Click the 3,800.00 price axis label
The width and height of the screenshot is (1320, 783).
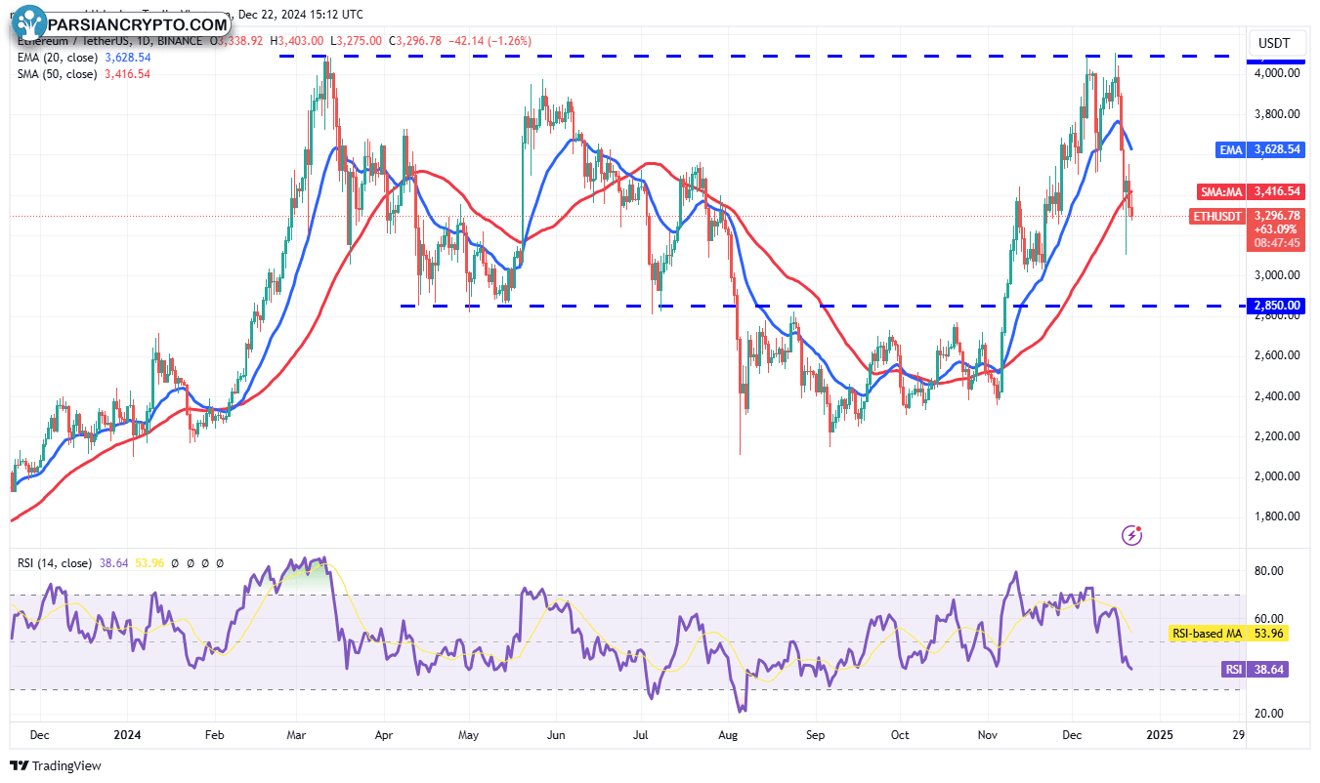pos(1278,114)
